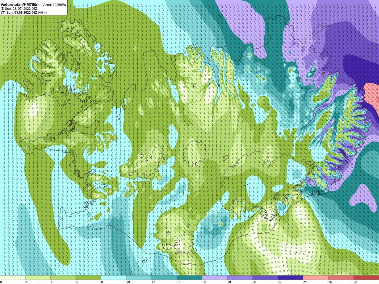Click the legend value '26'
The image size is (379, 284).
(330, 282)
